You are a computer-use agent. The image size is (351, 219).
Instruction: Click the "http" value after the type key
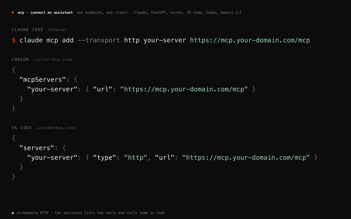point(136,157)
